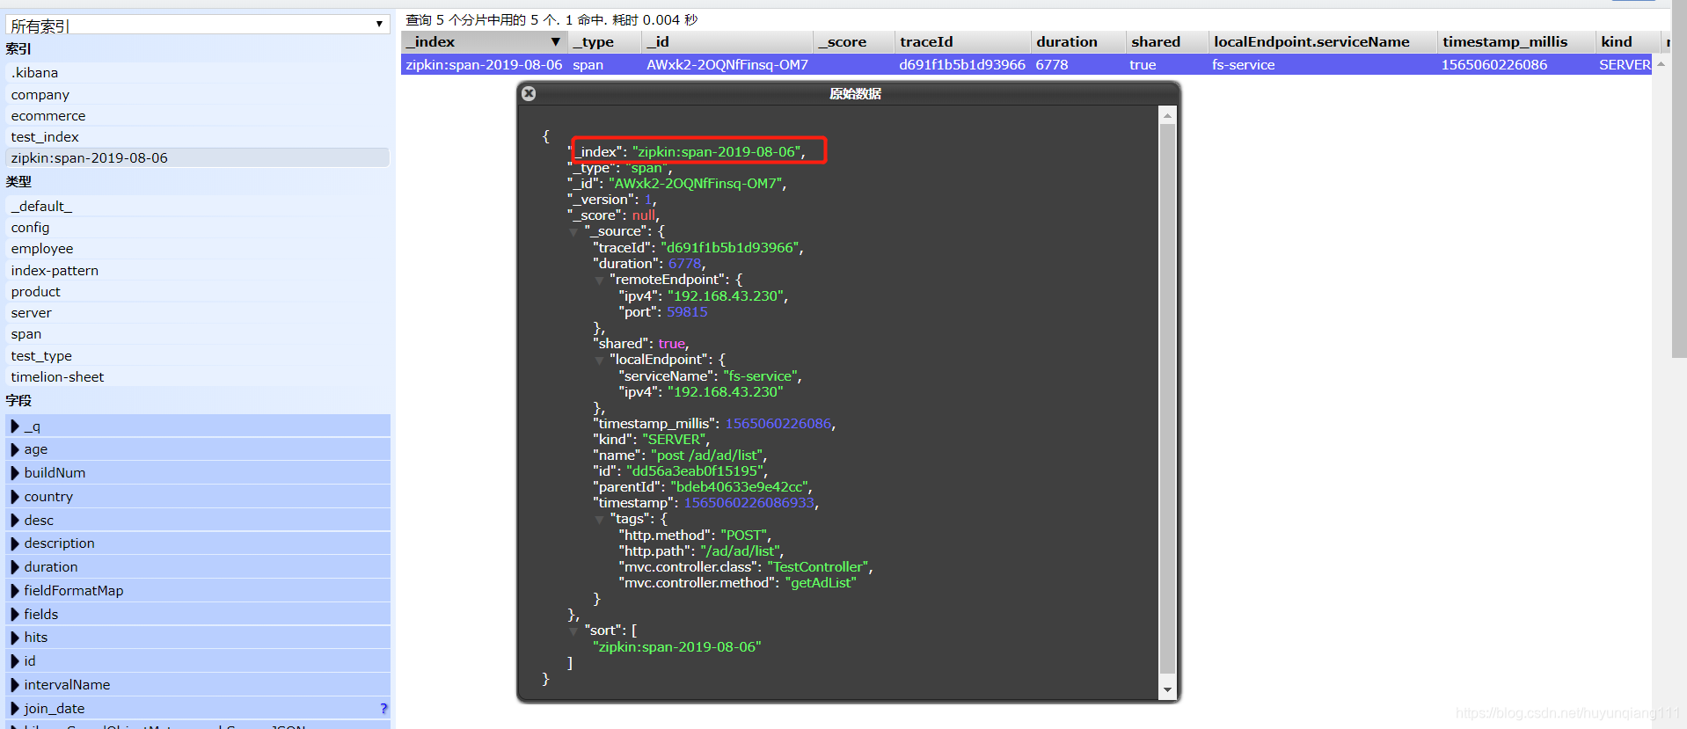Expand the desc field
This screenshot has height=729, width=1687.
pyautogui.click(x=15, y=521)
